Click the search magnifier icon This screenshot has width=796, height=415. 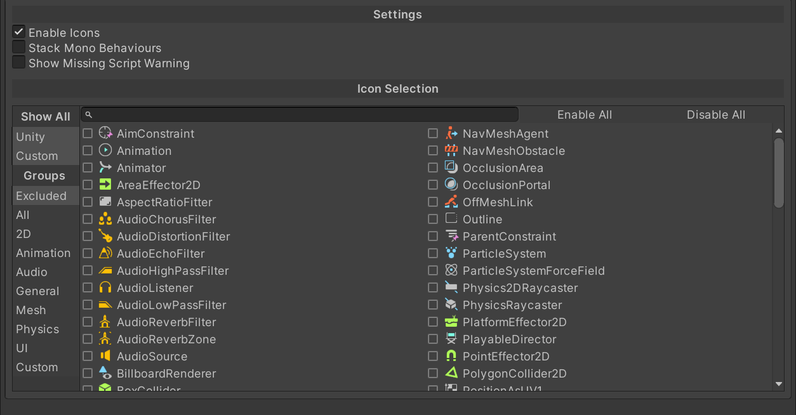coord(89,115)
